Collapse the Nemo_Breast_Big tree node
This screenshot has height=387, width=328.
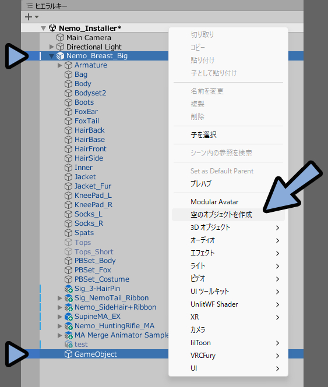(51, 56)
